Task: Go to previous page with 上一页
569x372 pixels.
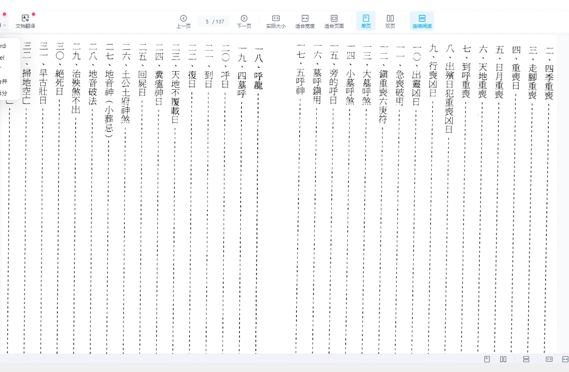Action: (x=183, y=21)
